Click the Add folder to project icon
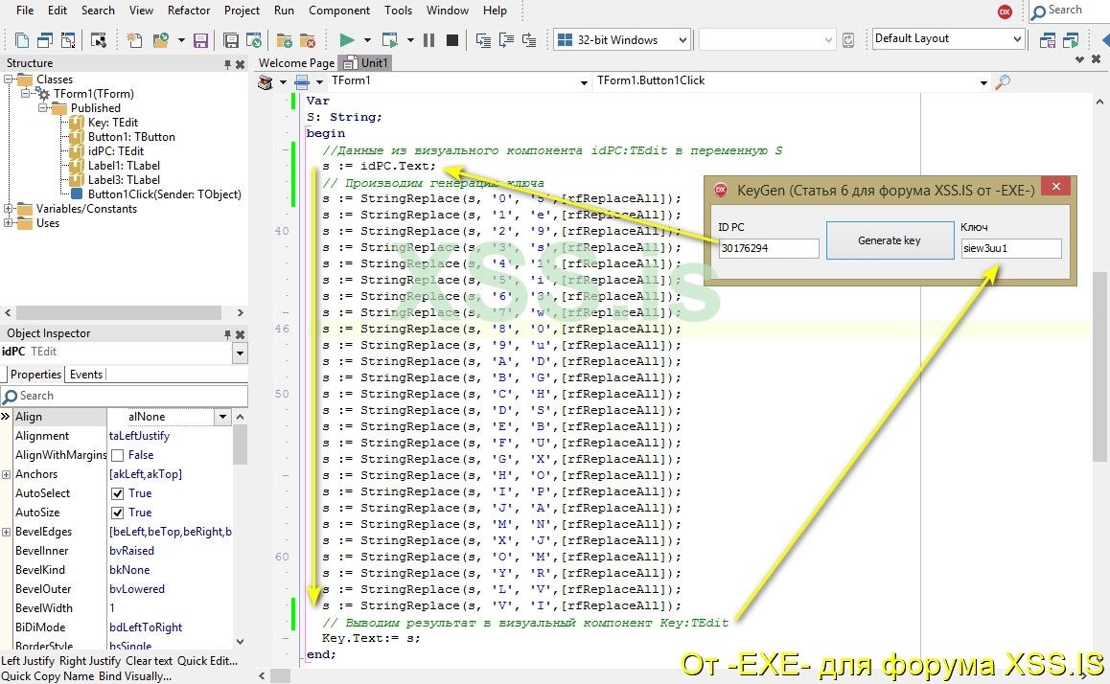This screenshot has width=1110, height=684. tap(284, 40)
